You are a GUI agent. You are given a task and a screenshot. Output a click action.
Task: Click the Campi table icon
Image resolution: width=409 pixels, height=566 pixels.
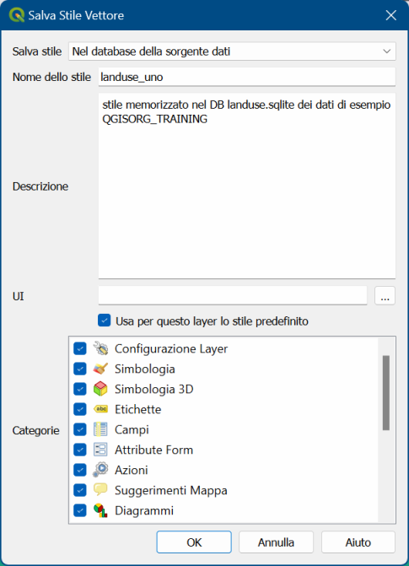(100, 429)
